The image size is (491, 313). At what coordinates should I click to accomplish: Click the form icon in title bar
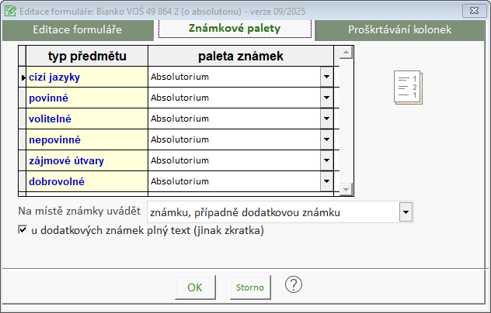point(9,10)
